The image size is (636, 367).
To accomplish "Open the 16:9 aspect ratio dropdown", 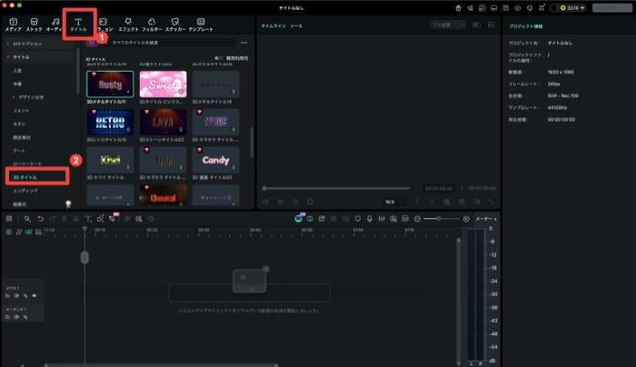I will 393,202.
